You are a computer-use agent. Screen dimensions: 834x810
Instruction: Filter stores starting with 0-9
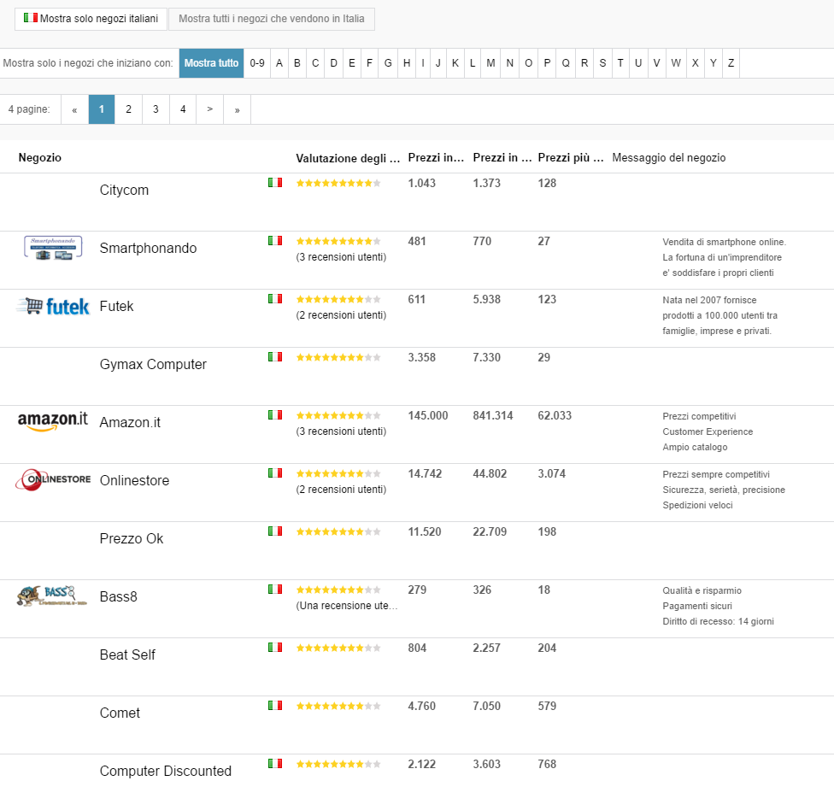(257, 62)
